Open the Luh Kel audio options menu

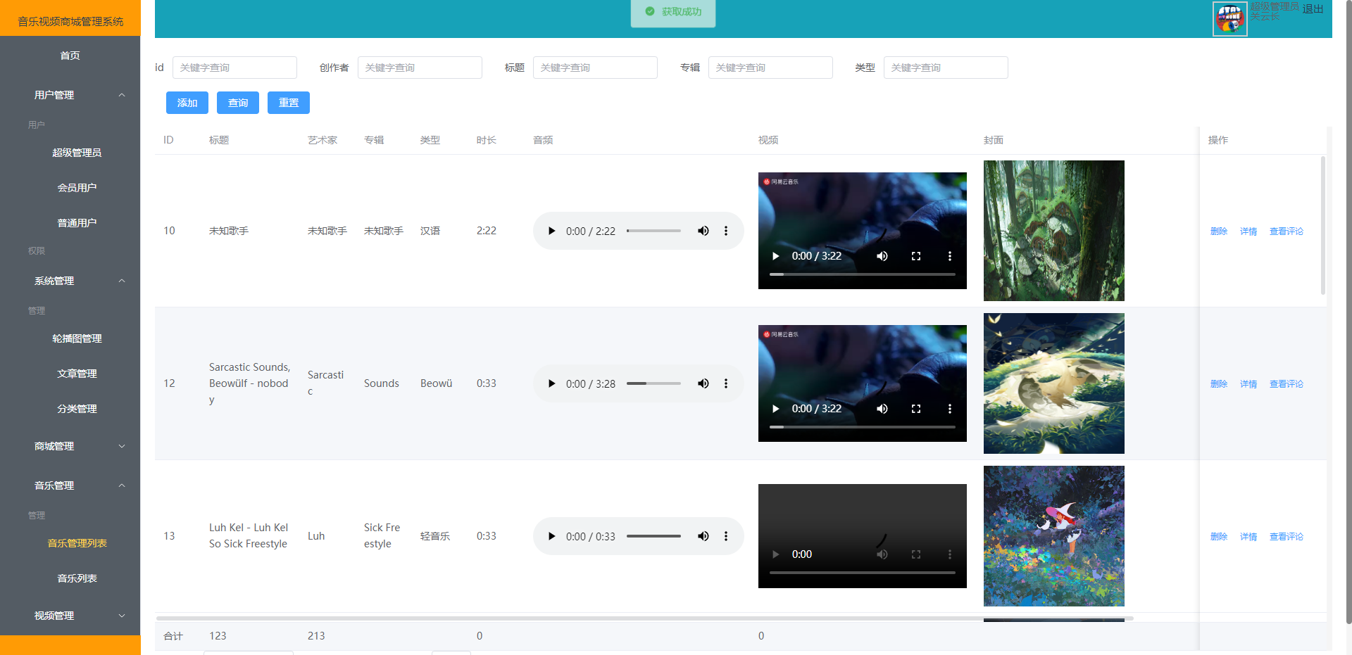(726, 536)
